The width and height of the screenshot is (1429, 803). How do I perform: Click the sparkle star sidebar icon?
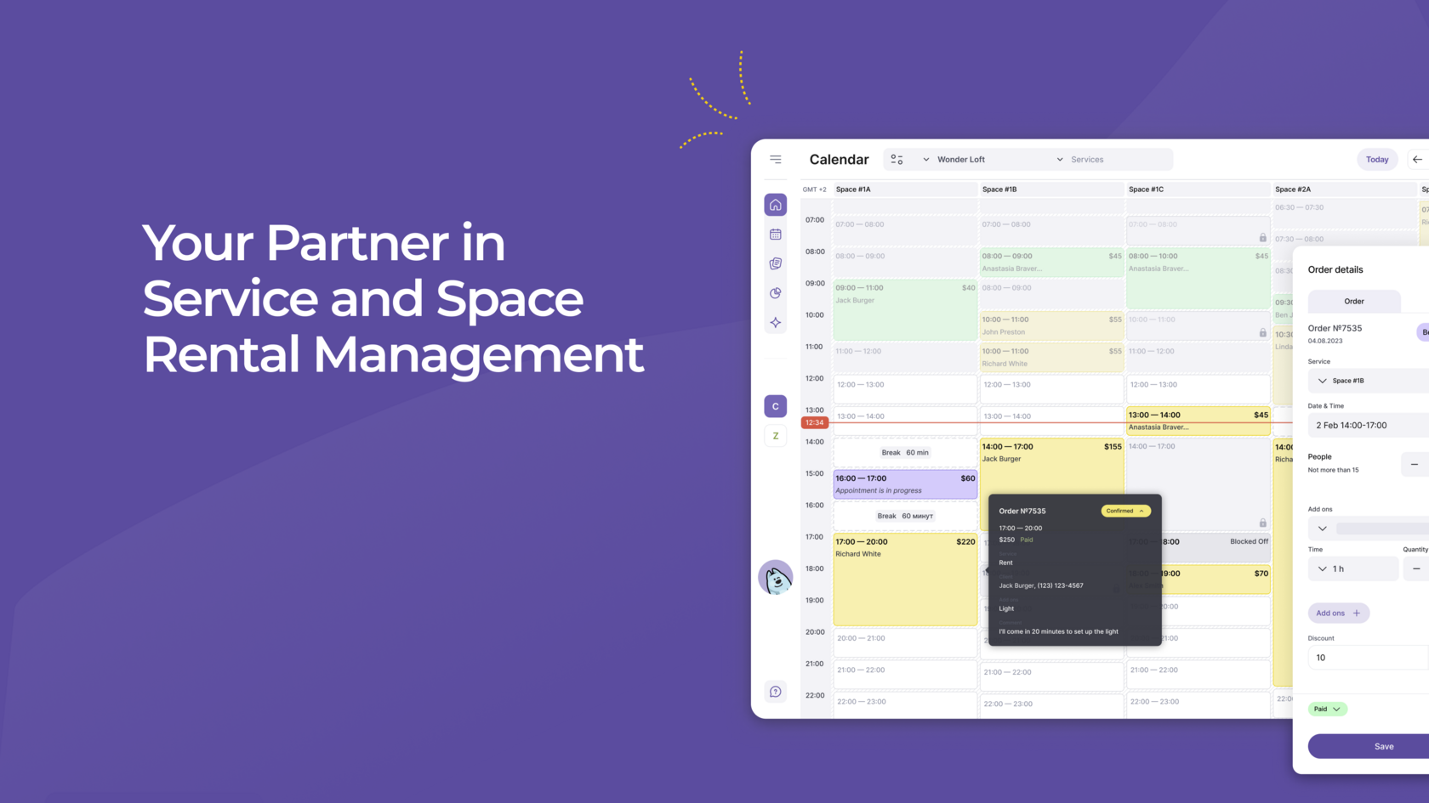click(x=775, y=322)
